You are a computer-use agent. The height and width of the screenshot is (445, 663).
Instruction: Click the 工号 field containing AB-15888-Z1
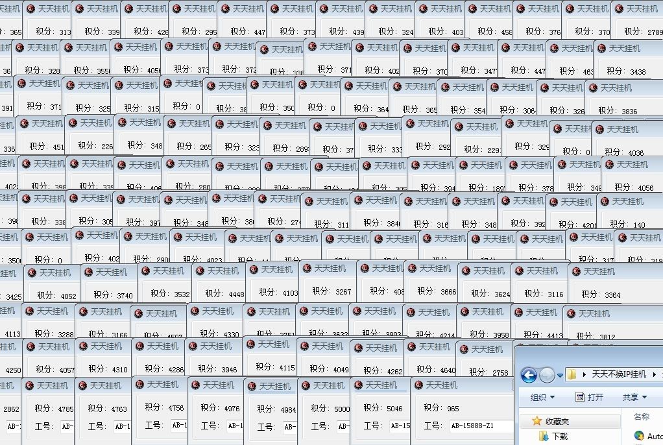481,426
